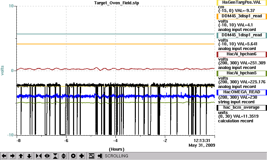Click the horizontal zoom-in bowtie icon
This screenshot has width=267, height=160.
pos(39,156)
